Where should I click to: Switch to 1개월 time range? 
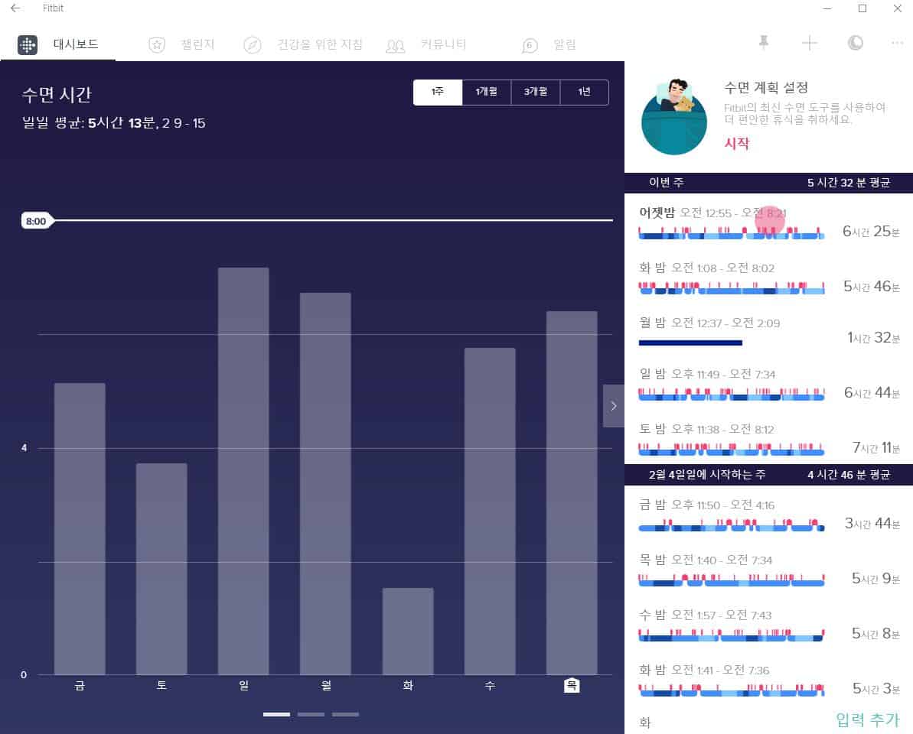tap(487, 92)
